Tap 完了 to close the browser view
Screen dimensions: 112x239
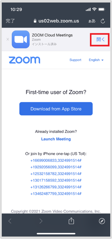(10, 21)
